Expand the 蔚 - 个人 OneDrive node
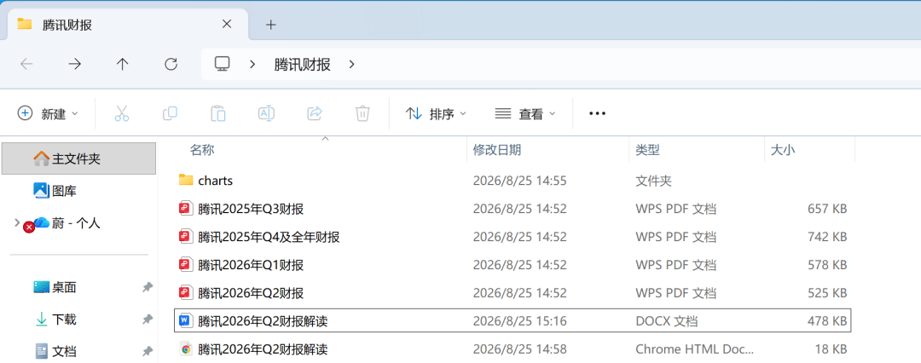Image resolution: width=921 pixels, height=363 pixels. point(16,222)
